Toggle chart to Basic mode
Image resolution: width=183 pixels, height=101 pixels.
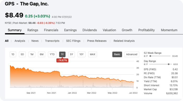(x=117, y=54)
